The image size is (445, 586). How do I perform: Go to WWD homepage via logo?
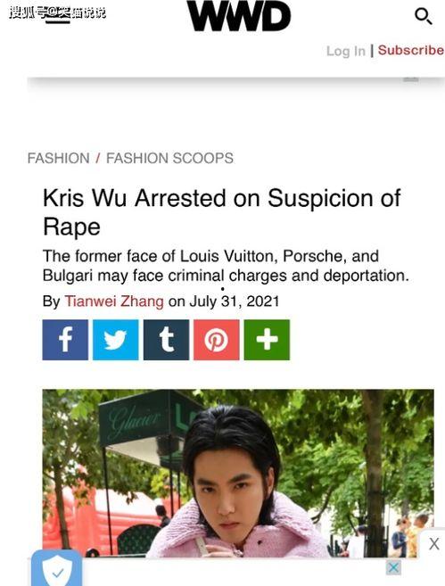pyautogui.click(x=238, y=16)
